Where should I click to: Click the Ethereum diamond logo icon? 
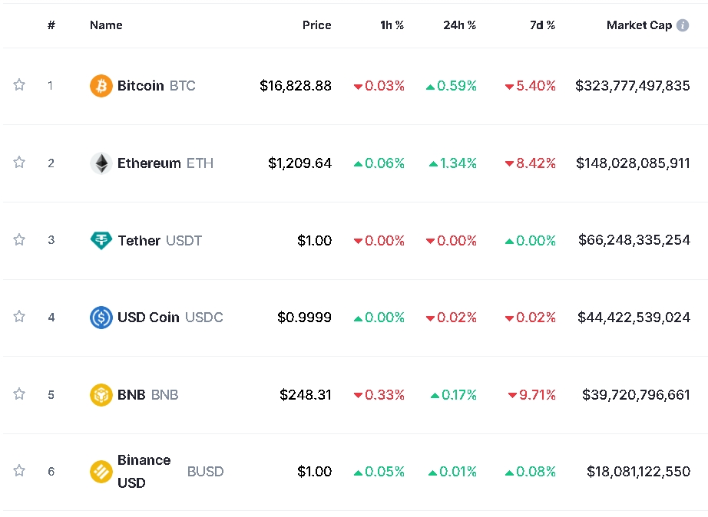[x=101, y=163]
